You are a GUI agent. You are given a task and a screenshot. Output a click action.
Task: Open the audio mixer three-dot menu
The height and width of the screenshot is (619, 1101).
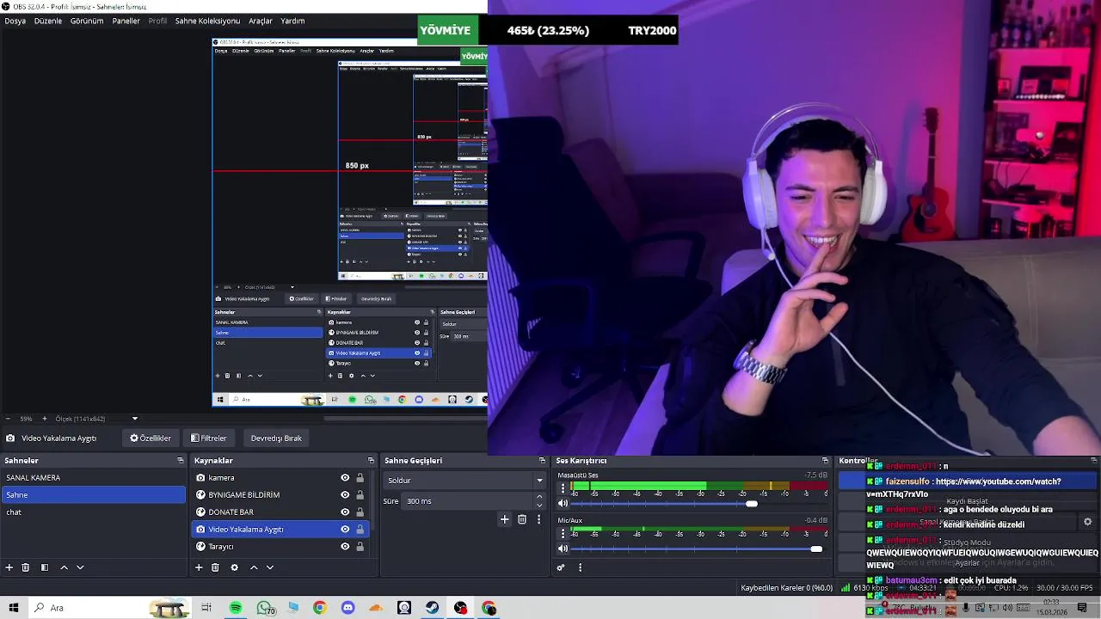(580, 567)
